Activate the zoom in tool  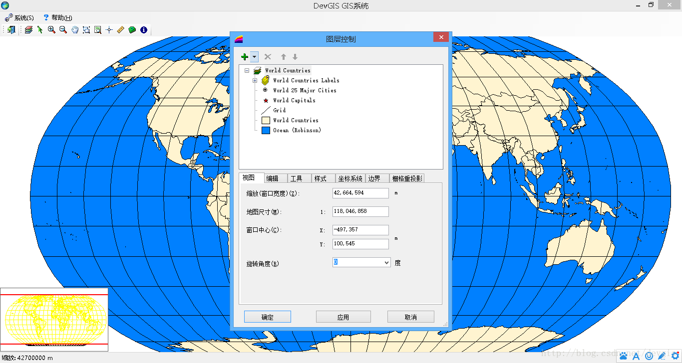point(51,30)
